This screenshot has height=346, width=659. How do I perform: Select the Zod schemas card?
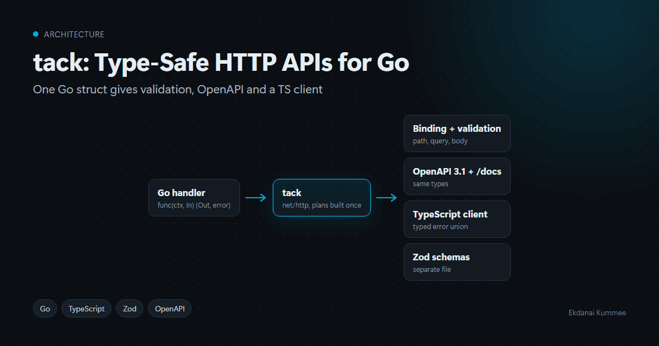coord(457,262)
